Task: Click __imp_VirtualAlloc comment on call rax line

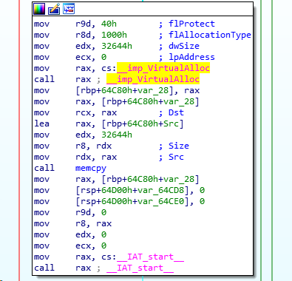Action: [153, 79]
